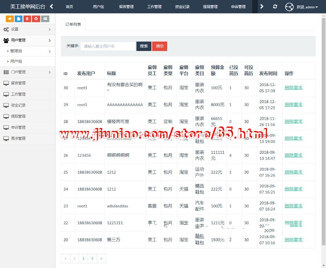326x268 pixels.
Task: Click the top bar right arrow icon
Action: pos(262,7)
